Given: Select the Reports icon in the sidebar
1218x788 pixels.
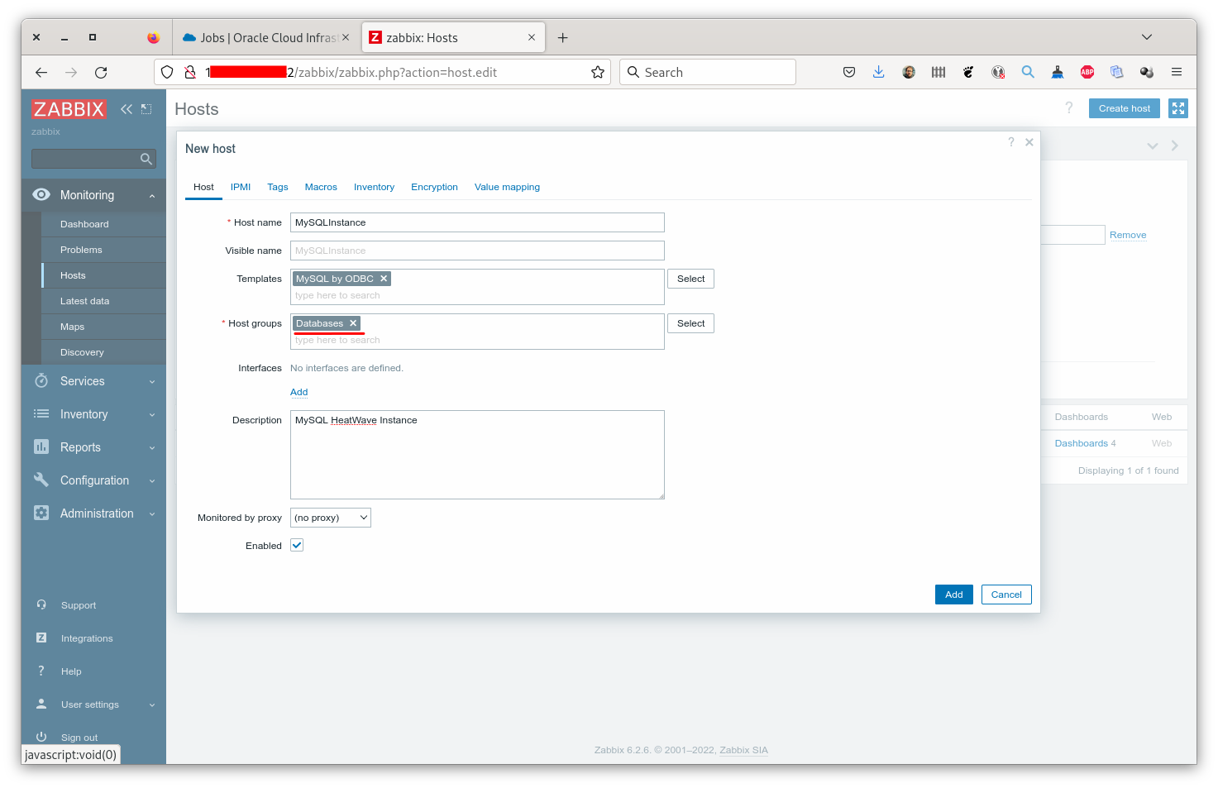Looking at the screenshot, I should [41, 447].
